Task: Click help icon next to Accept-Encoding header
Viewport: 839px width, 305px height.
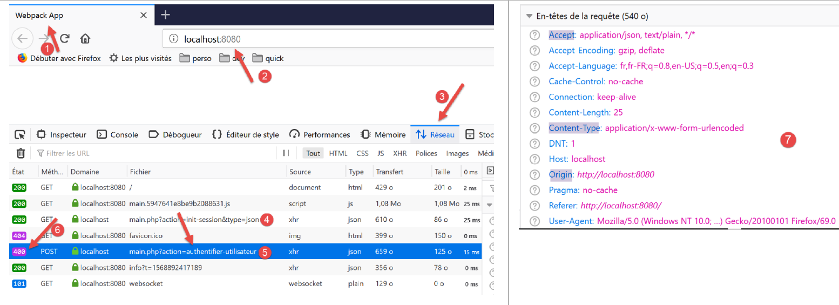Action: (x=534, y=51)
